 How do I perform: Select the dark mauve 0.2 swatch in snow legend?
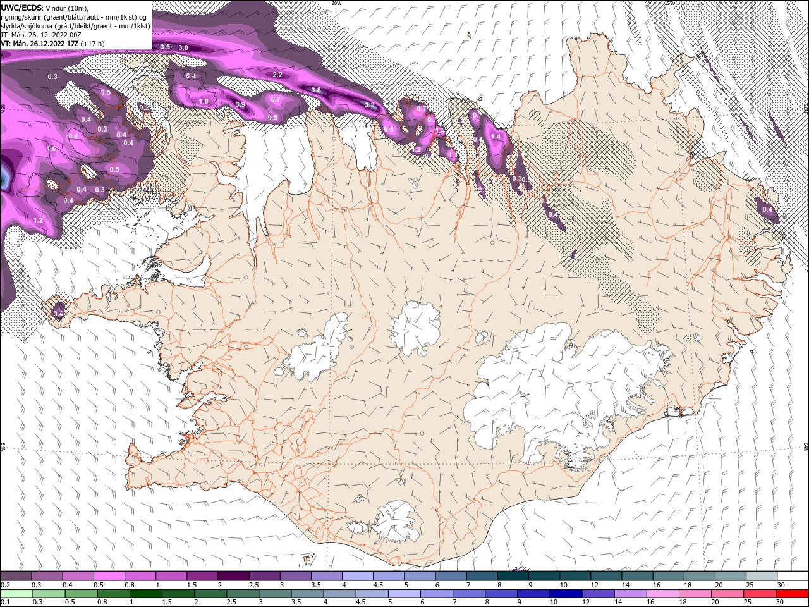(16, 576)
